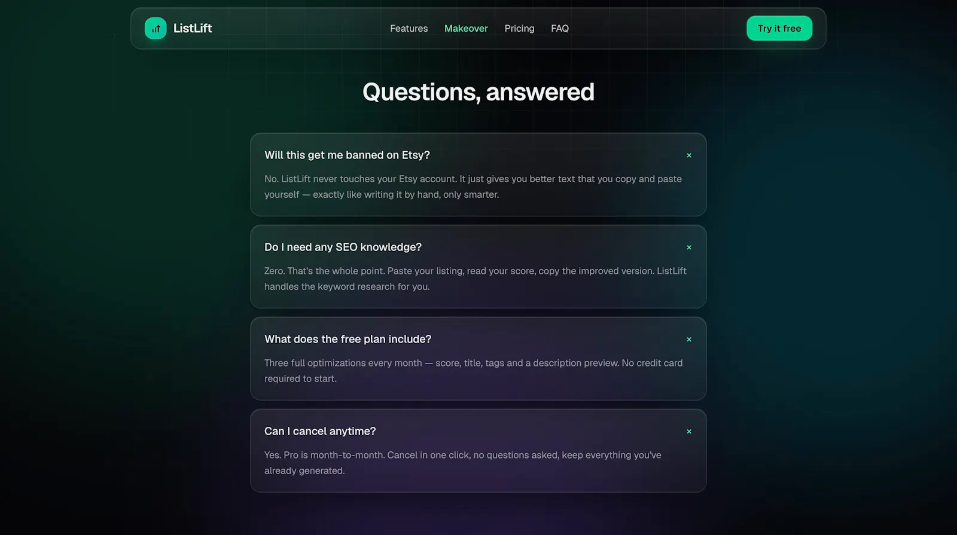The image size is (957, 535).
Task: Go to the Makeover section
Action: pyautogui.click(x=466, y=28)
